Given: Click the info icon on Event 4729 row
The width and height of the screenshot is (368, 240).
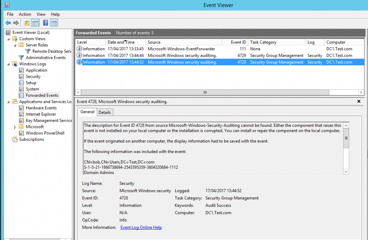Looking at the screenshot, I should tap(79, 55).
